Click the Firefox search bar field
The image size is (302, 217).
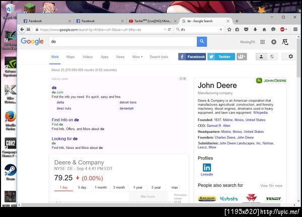point(199,30)
